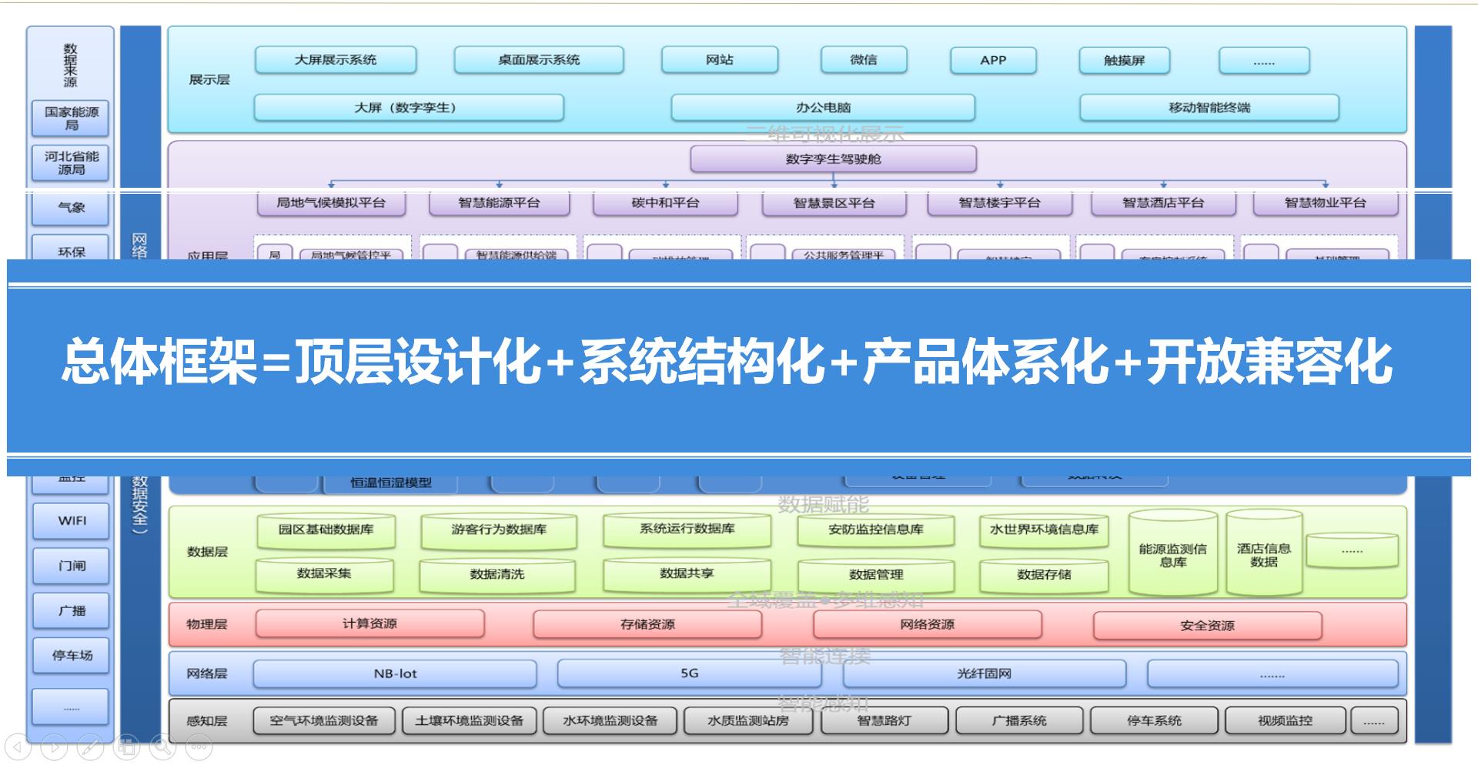Click the blue 总体框架 title banner
Screen dimensions: 1478x765
(x=739, y=368)
